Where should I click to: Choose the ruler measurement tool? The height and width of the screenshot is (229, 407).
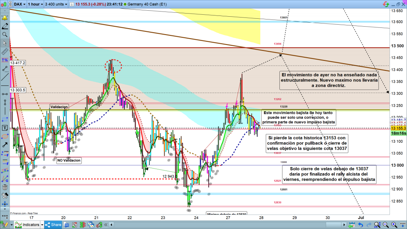tap(5, 52)
